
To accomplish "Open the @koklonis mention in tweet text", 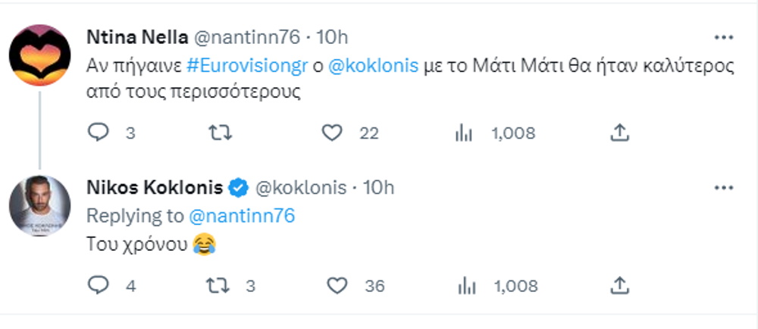I will click(374, 65).
